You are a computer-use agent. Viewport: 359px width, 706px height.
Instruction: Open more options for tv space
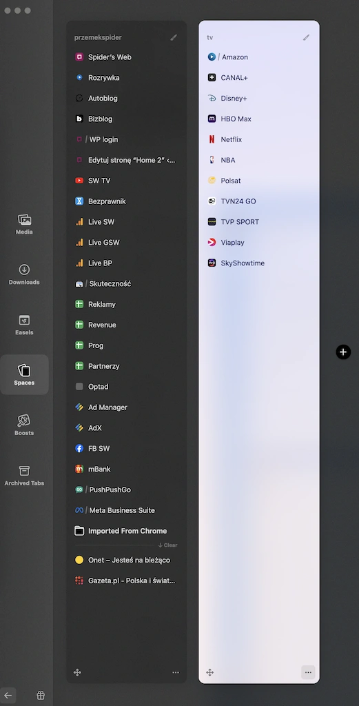click(x=308, y=672)
